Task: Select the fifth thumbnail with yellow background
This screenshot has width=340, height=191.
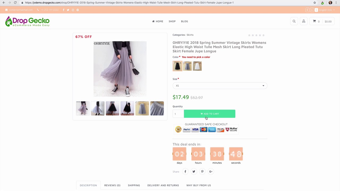Action: click(x=142, y=108)
